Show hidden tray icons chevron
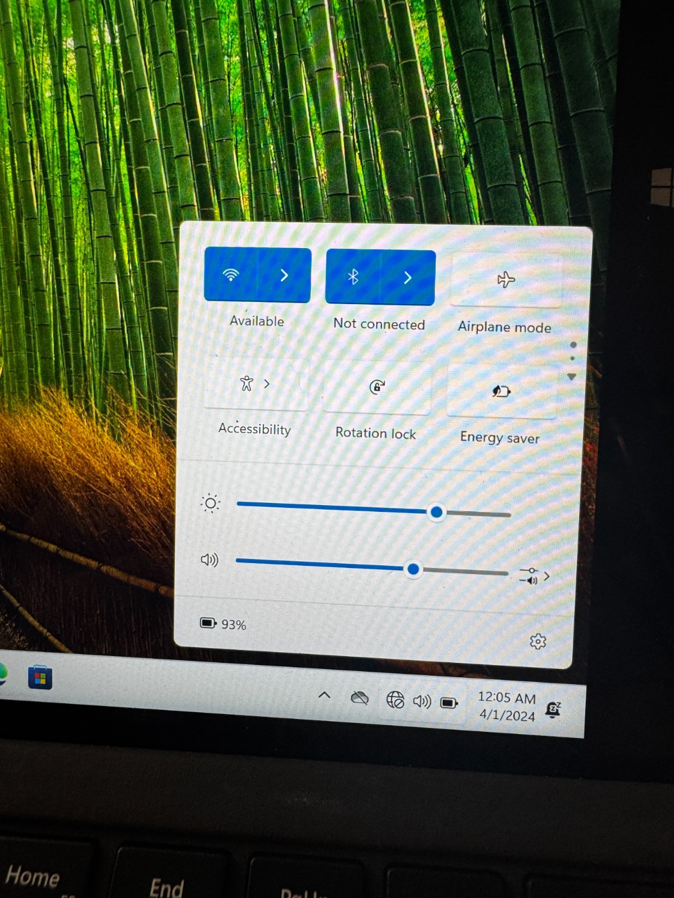The width and height of the screenshot is (674, 898). 324,696
